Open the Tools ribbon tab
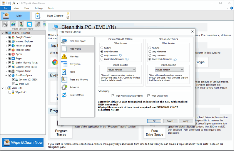 point(51,8)
